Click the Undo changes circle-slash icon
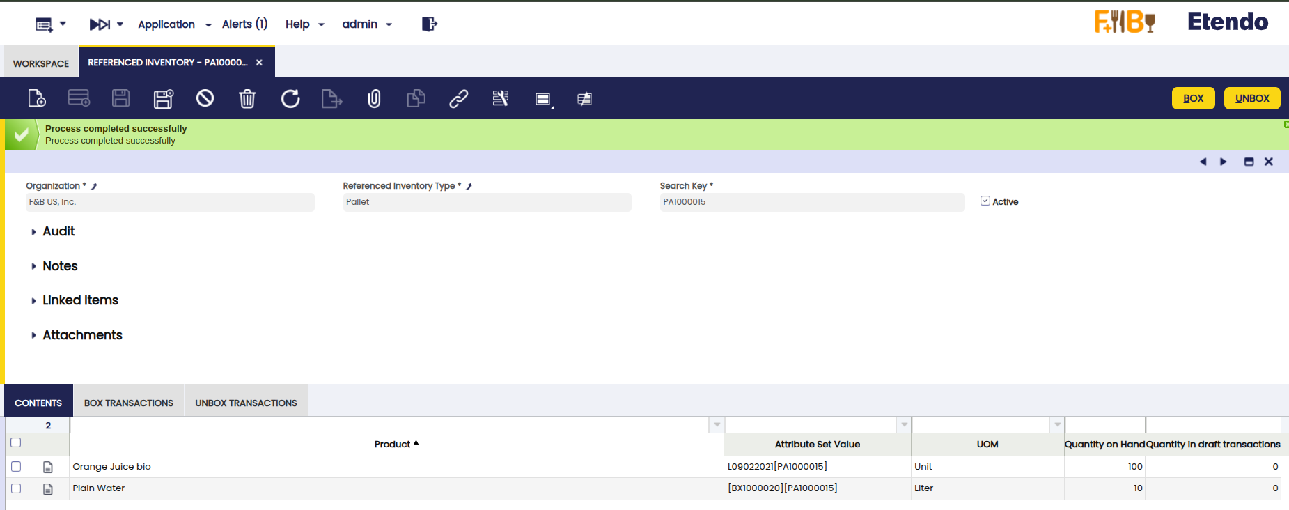 tap(205, 98)
